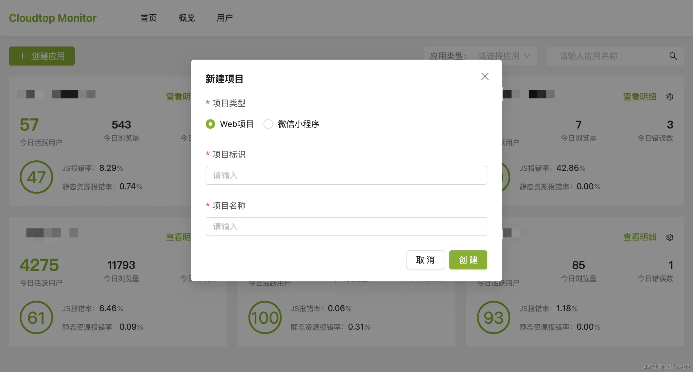Click the score circle showing 100
Viewport: 693px width, 372px height.
tap(265, 317)
